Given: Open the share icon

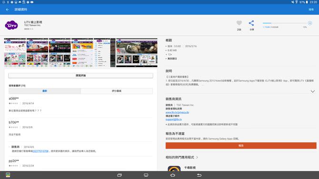Looking at the screenshot, I should pyautogui.click(x=251, y=23).
